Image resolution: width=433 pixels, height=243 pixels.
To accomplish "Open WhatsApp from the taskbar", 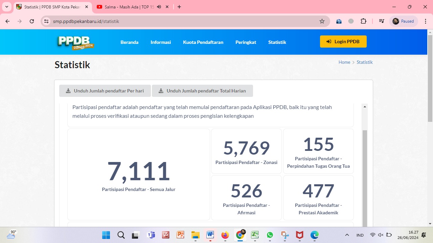I will tap(270, 235).
